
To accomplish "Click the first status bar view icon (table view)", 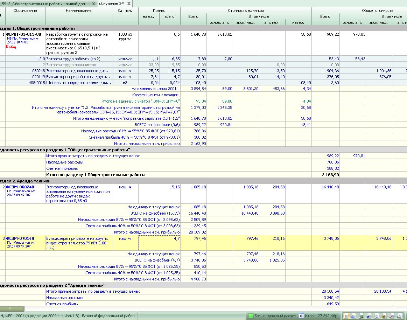I will tap(346, 316).
